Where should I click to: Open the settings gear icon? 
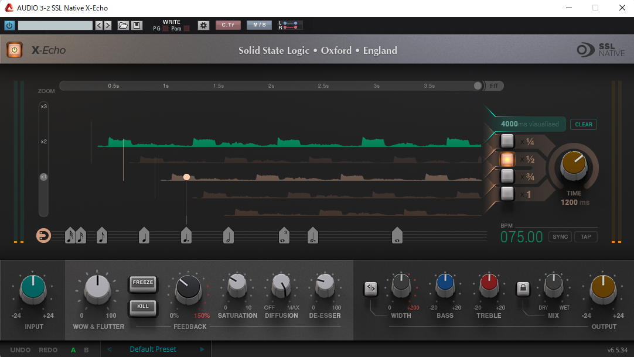point(203,25)
